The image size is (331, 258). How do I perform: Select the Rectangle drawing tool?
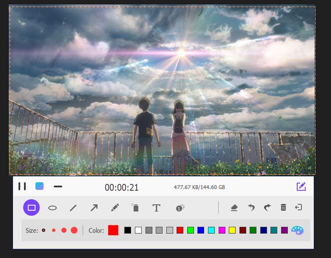pyautogui.click(x=32, y=207)
